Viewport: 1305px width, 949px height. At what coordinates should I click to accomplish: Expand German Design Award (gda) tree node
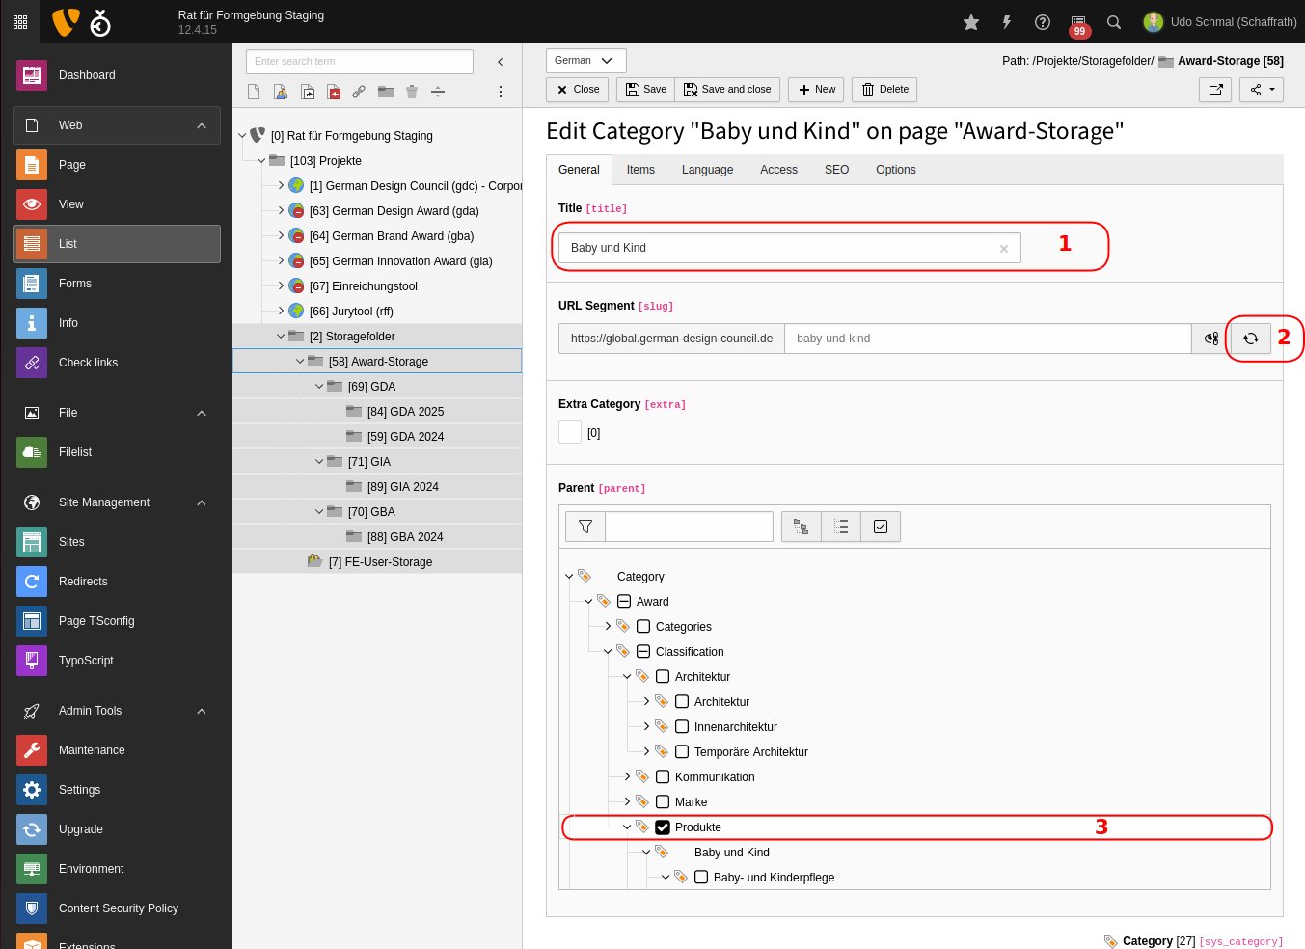[281, 211]
